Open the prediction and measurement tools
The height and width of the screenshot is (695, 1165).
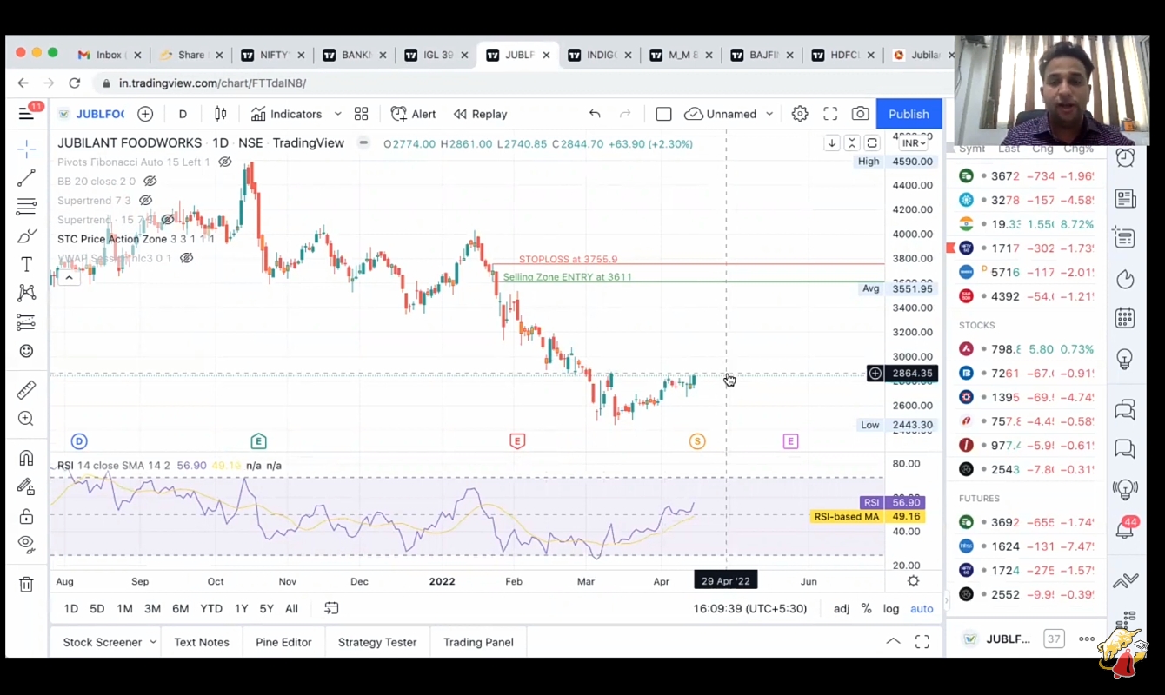pos(26,322)
